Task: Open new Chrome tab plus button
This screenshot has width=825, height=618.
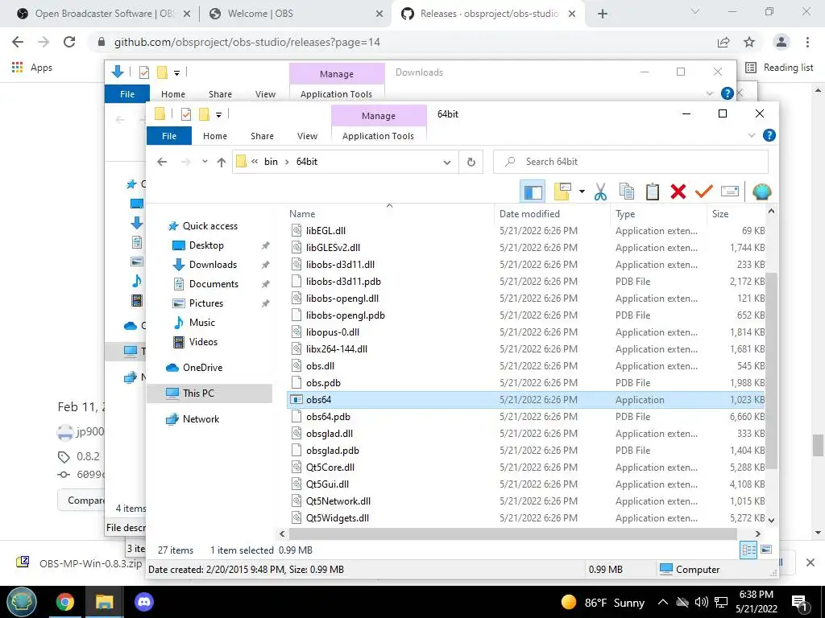Action: pos(603,14)
